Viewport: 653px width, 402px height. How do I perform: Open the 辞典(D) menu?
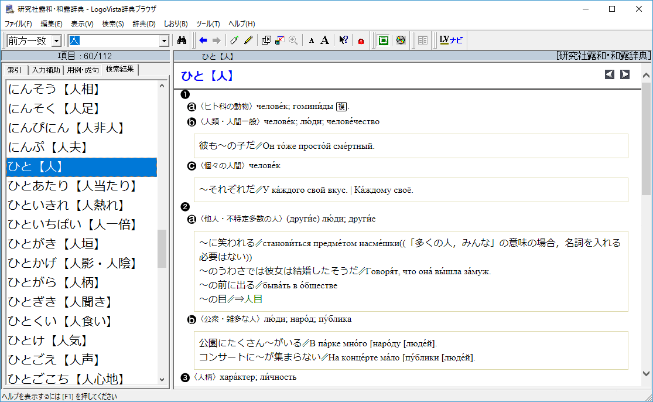click(x=144, y=24)
